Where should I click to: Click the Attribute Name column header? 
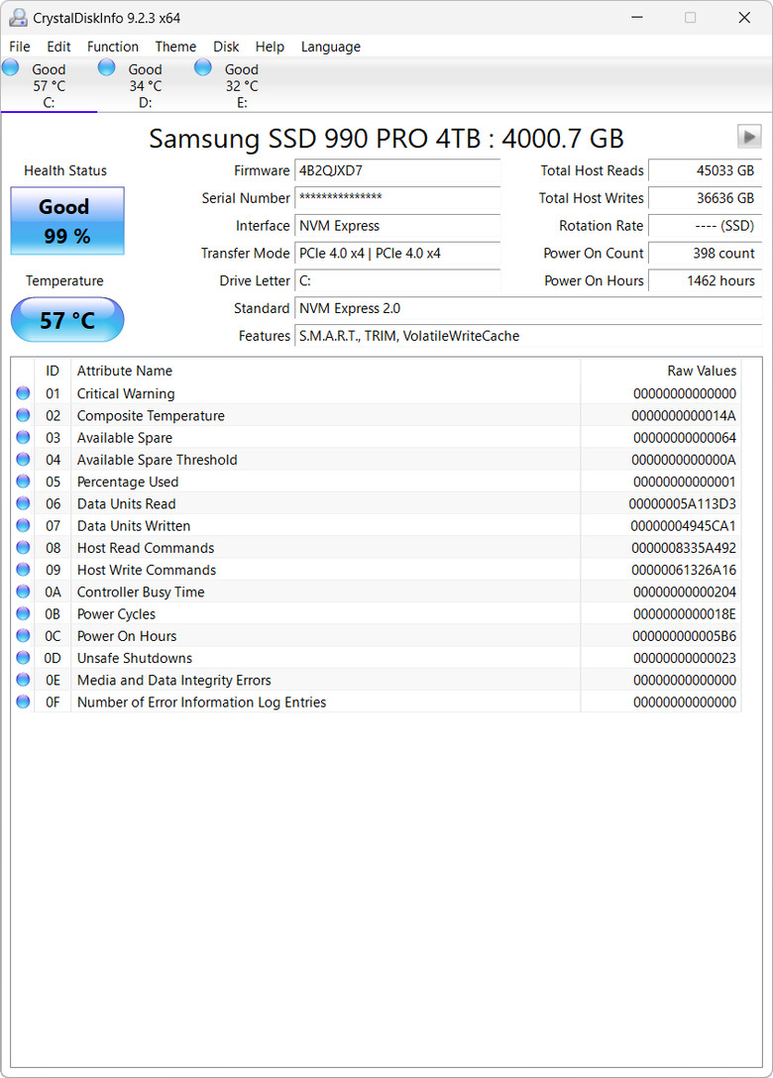(326, 371)
